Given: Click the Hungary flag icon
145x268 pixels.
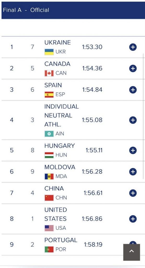Looking at the screenshot, I should [x=49, y=155].
